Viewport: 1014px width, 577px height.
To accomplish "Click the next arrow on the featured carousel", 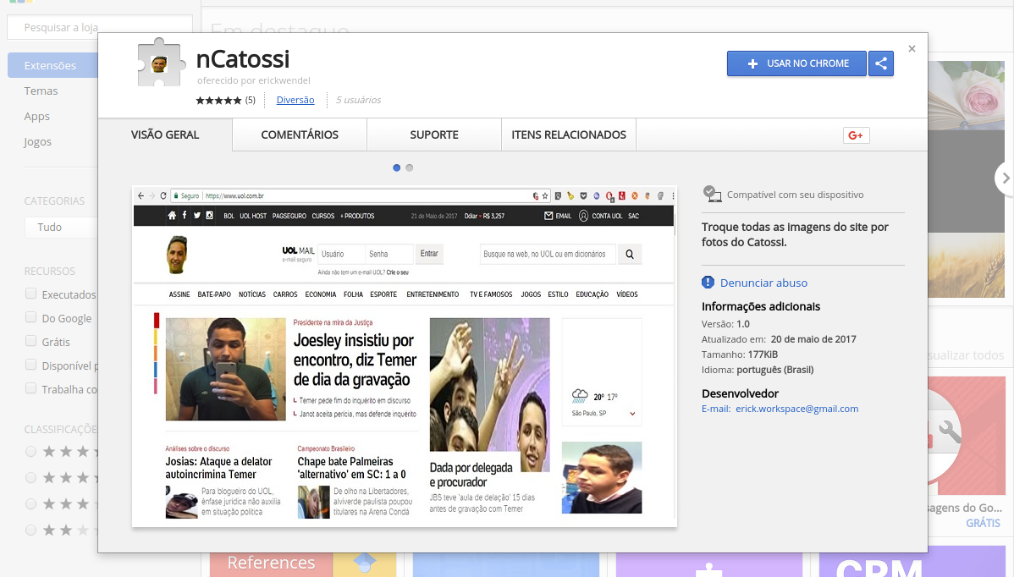I will (x=1005, y=178).
